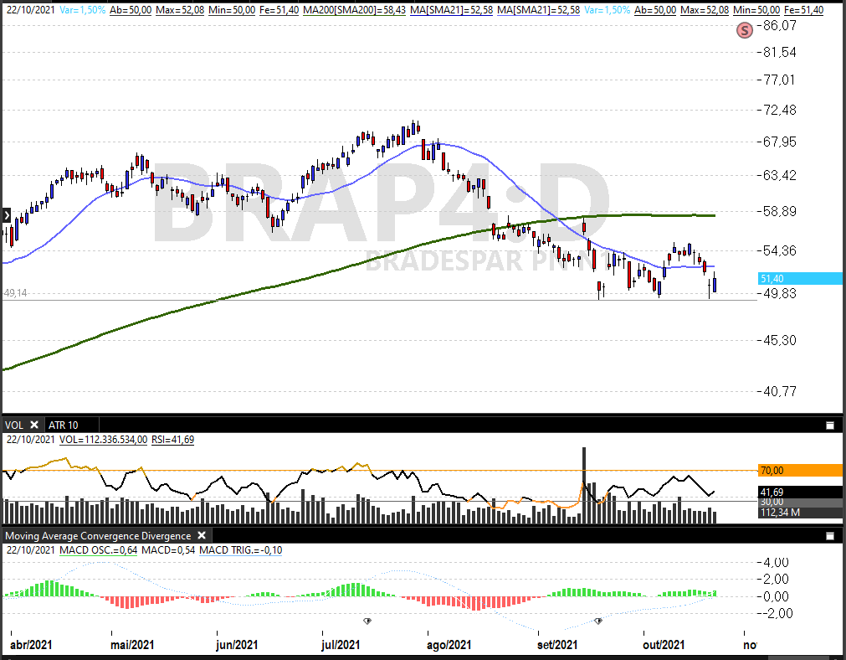Image resolution: width=846 pixels, height=660 pixels.
Task: Click the red S badge icon
Action: (744, 30)
